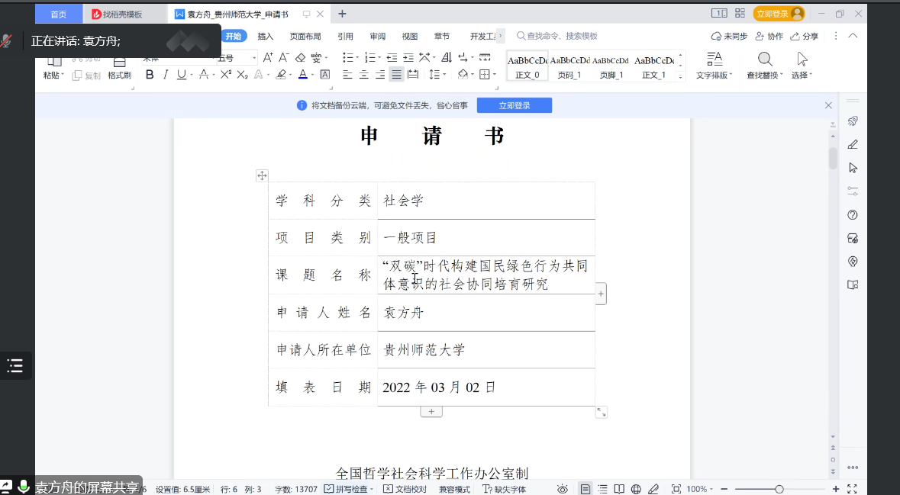
Task: Toggle justify alignment
Action: (397, 75)
